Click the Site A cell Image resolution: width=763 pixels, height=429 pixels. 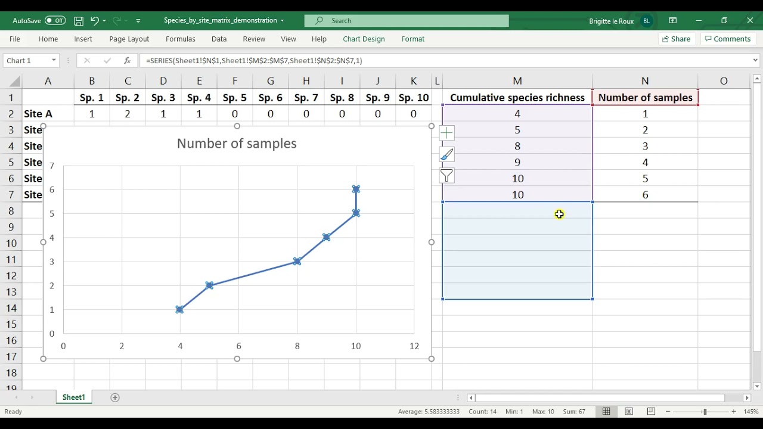[x=48, y=114]
